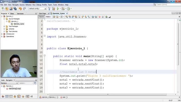Toggle Show Static Members in Navigator
This screenshot has width=181, height=102.
pyautogui.click(x=11, y=96)
